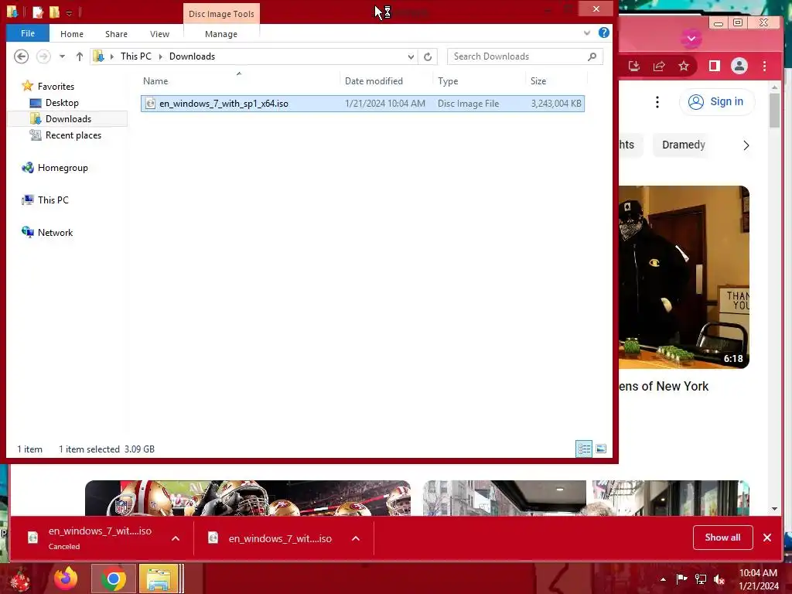Refresh the Downloads folder view

click(428, 56)
